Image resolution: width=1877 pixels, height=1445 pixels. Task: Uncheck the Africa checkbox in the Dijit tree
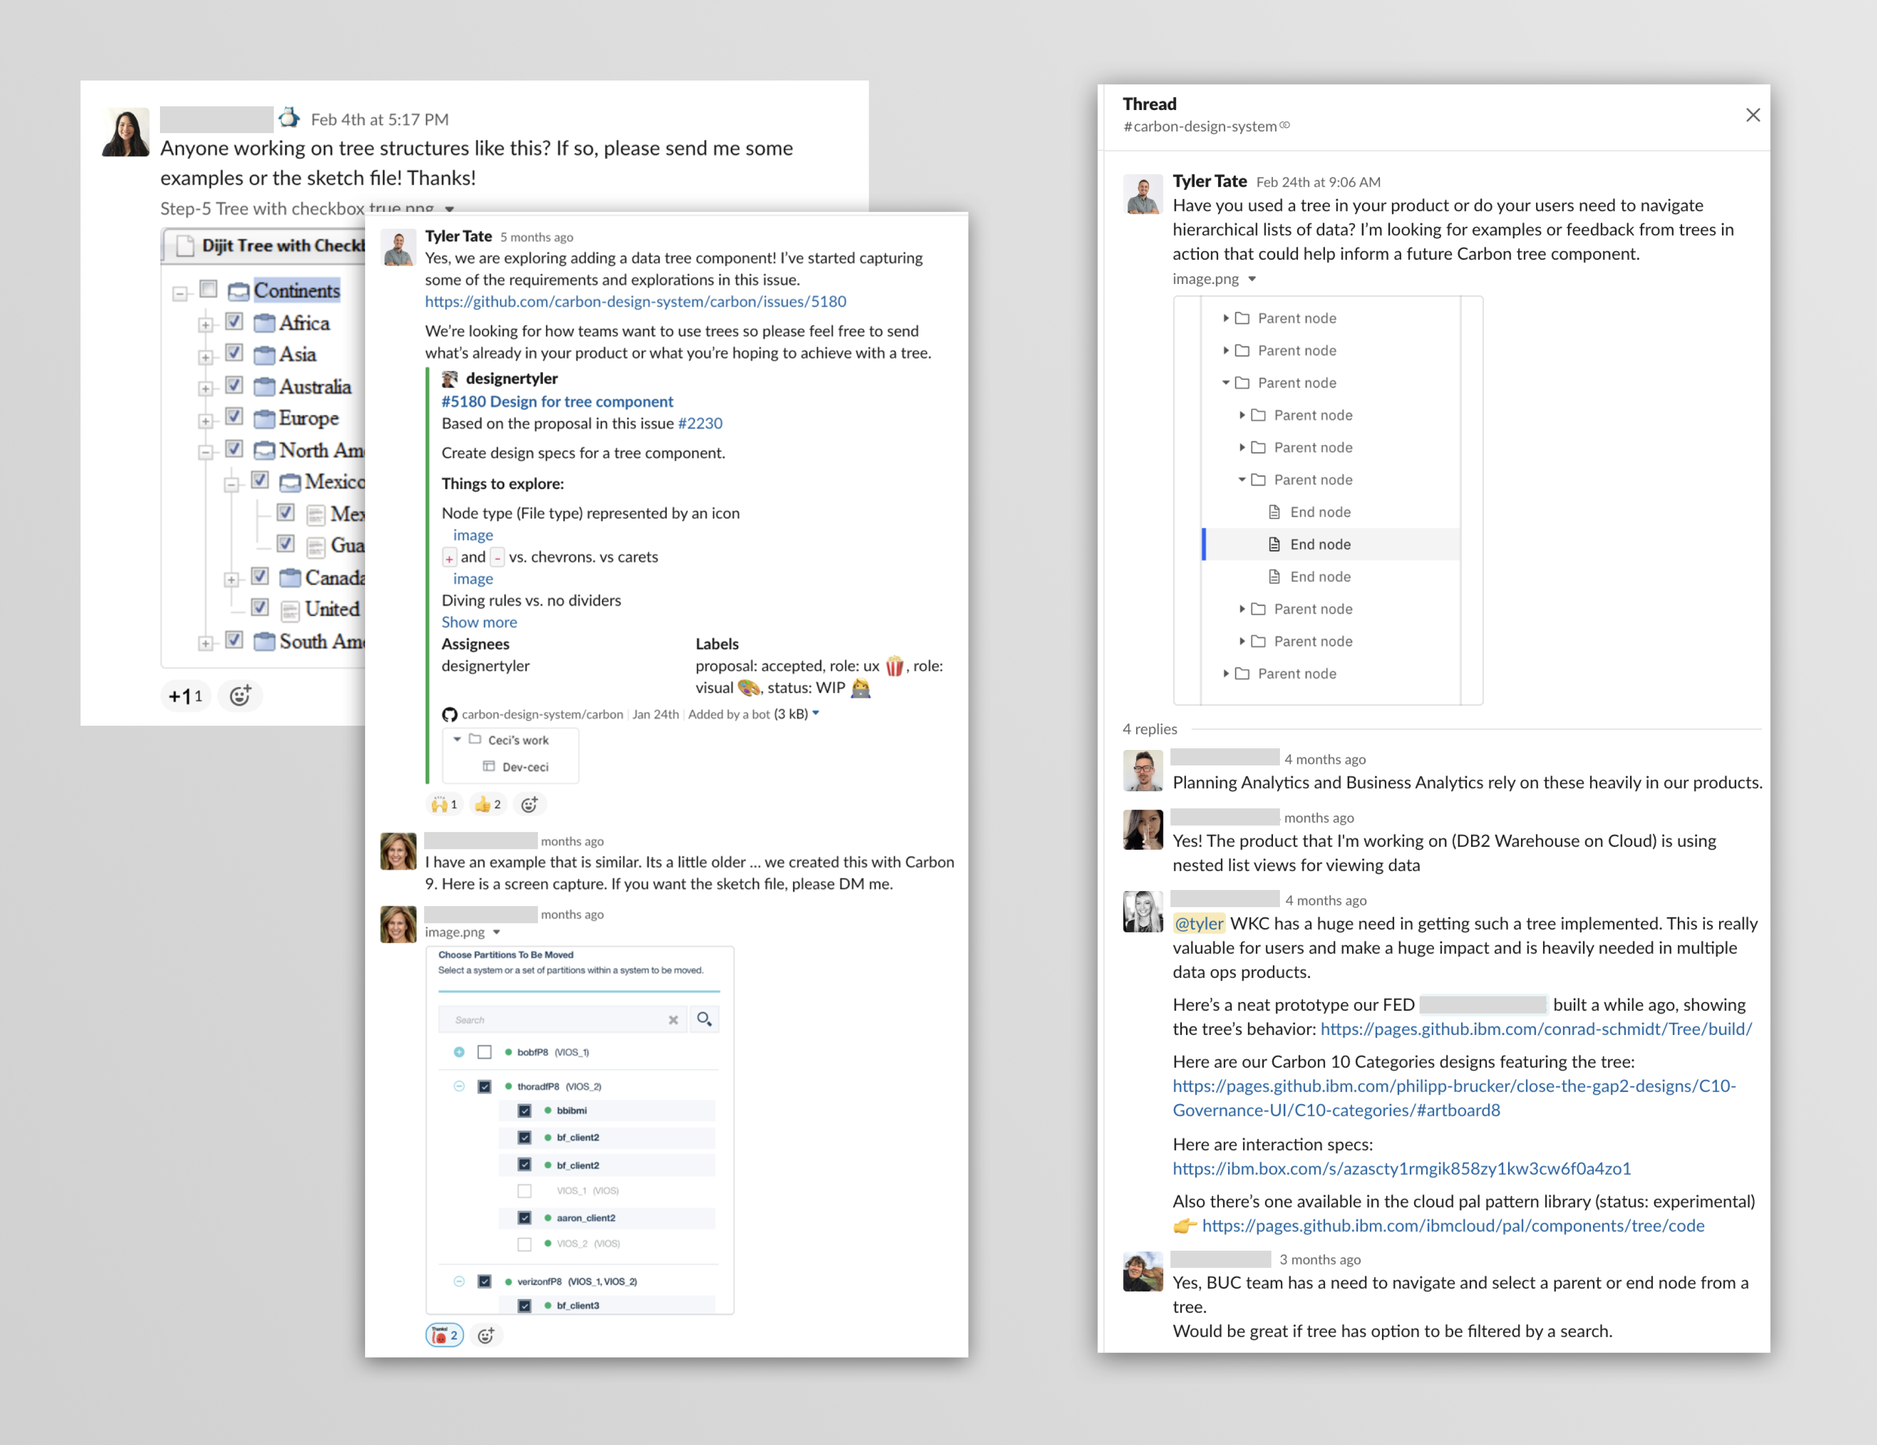click(234, 322)
